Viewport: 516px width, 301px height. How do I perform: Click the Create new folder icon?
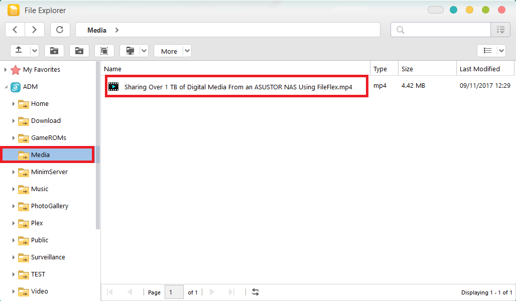tap(54, 51)
